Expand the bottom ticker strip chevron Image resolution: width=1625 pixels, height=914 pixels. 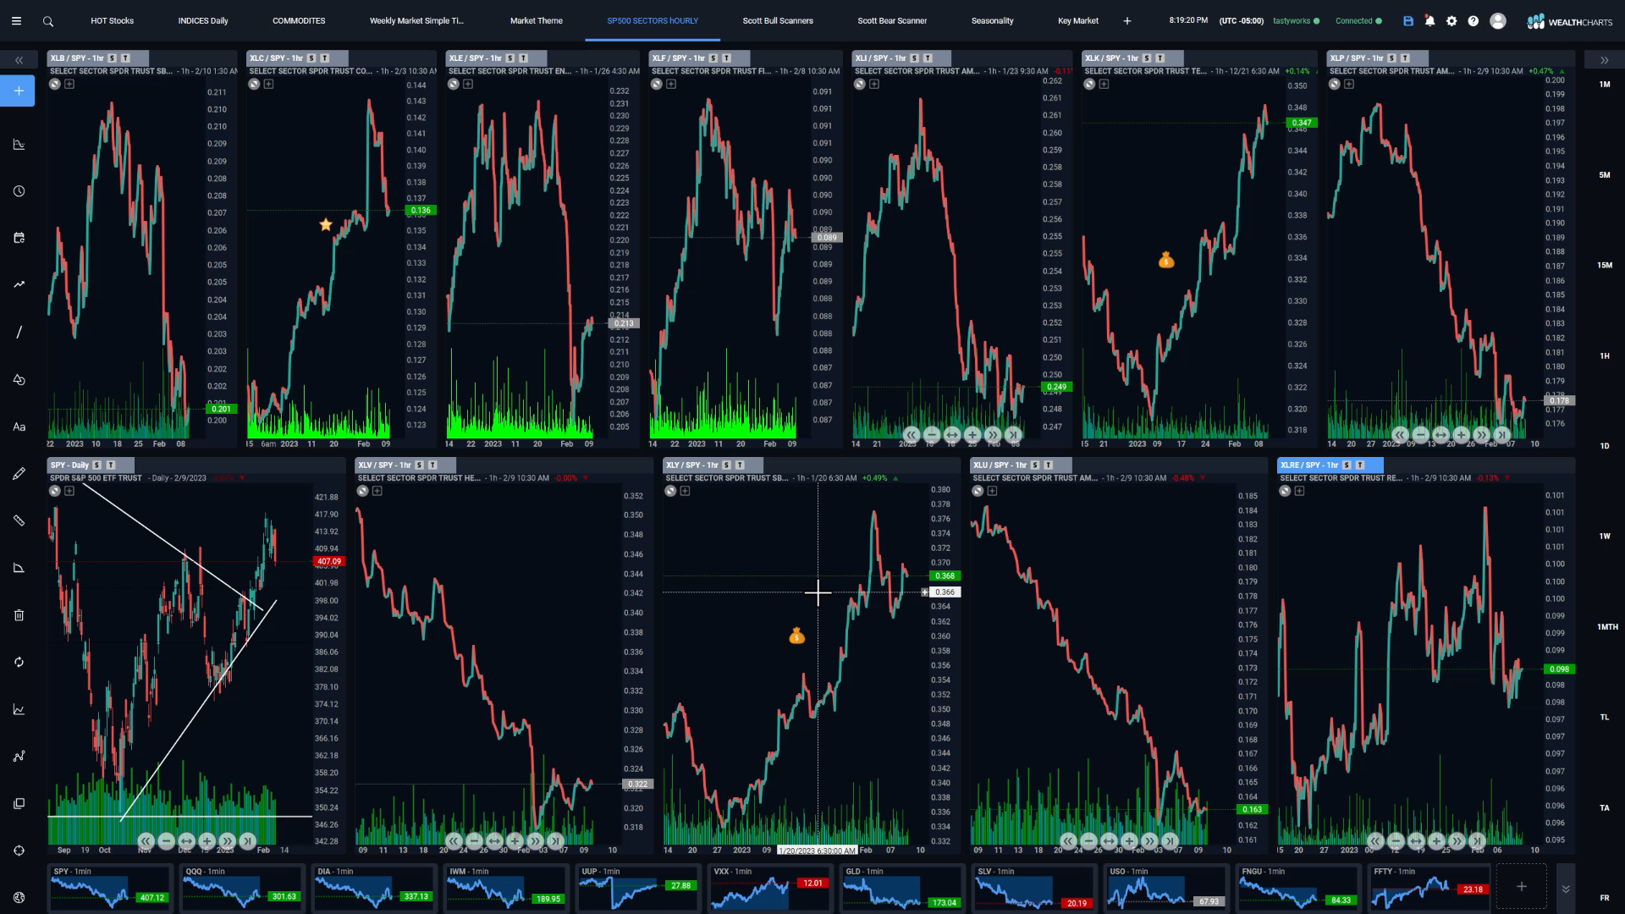[1566, 889]
